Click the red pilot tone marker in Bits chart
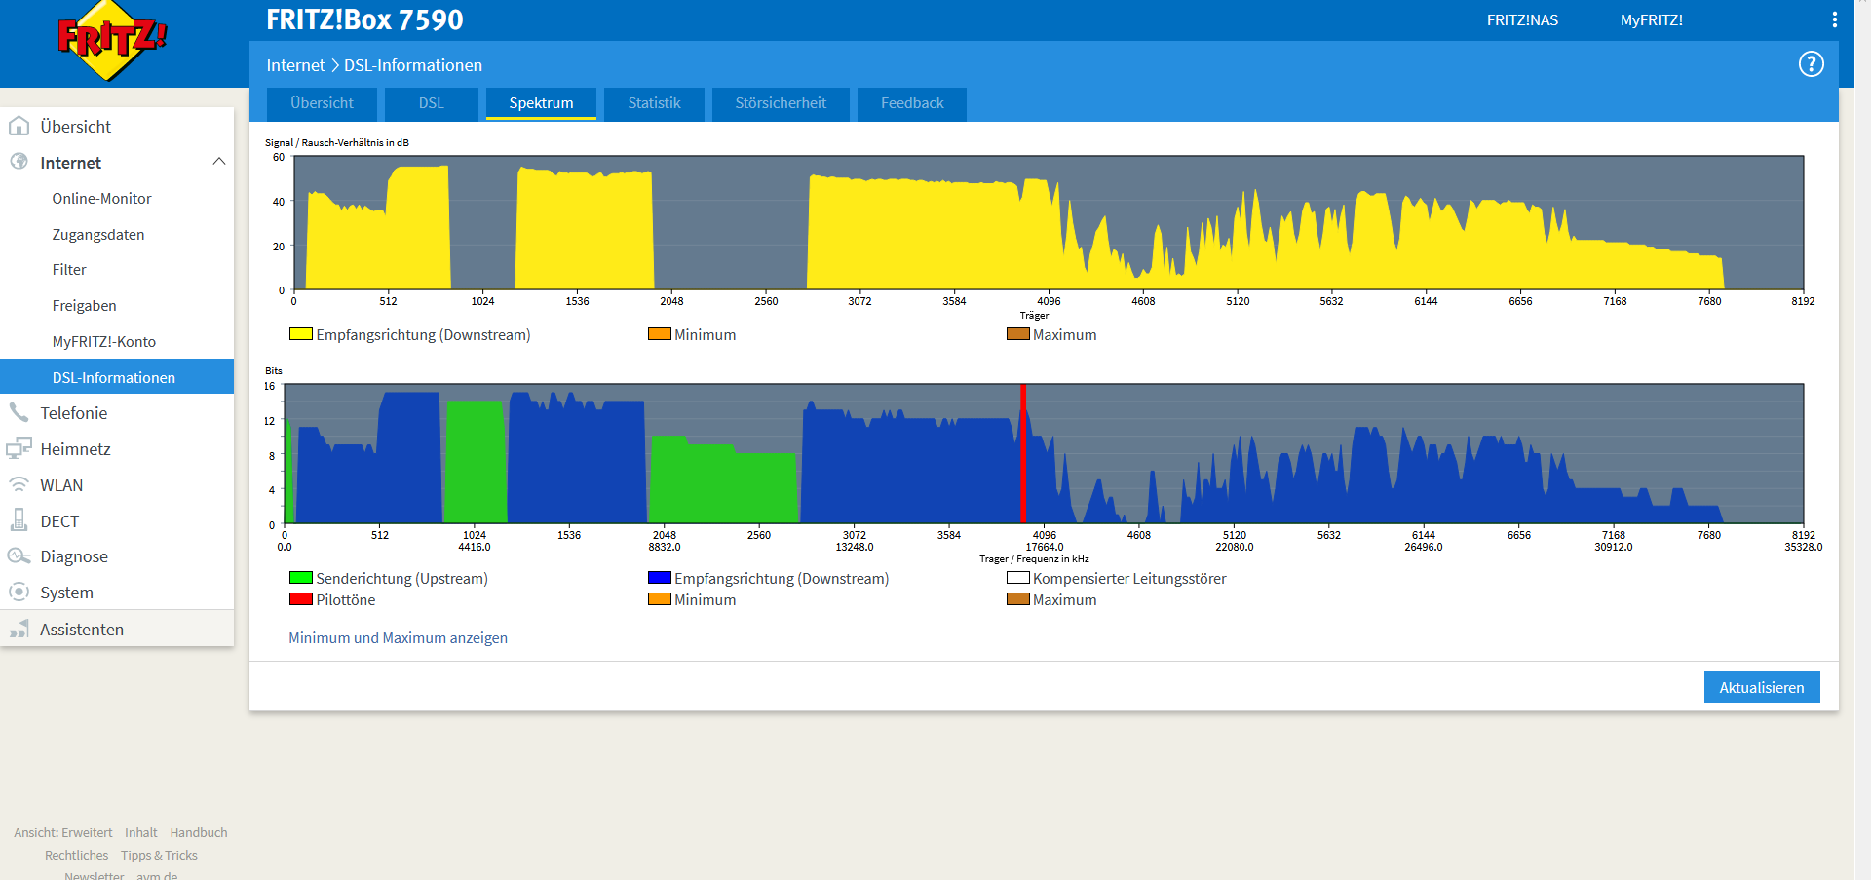Image resolution: width=1871 pixels, height=880 pixels. pyautogui.click(x=1023, y=454)
